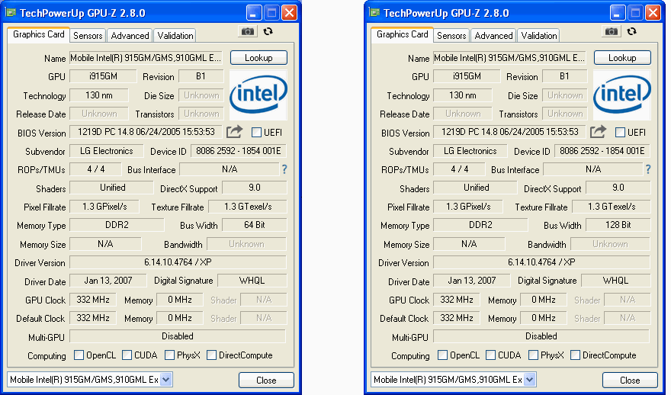671x395 pixels.
Task: Expand the GPU selector dropdown in right window
Action: 531,380
